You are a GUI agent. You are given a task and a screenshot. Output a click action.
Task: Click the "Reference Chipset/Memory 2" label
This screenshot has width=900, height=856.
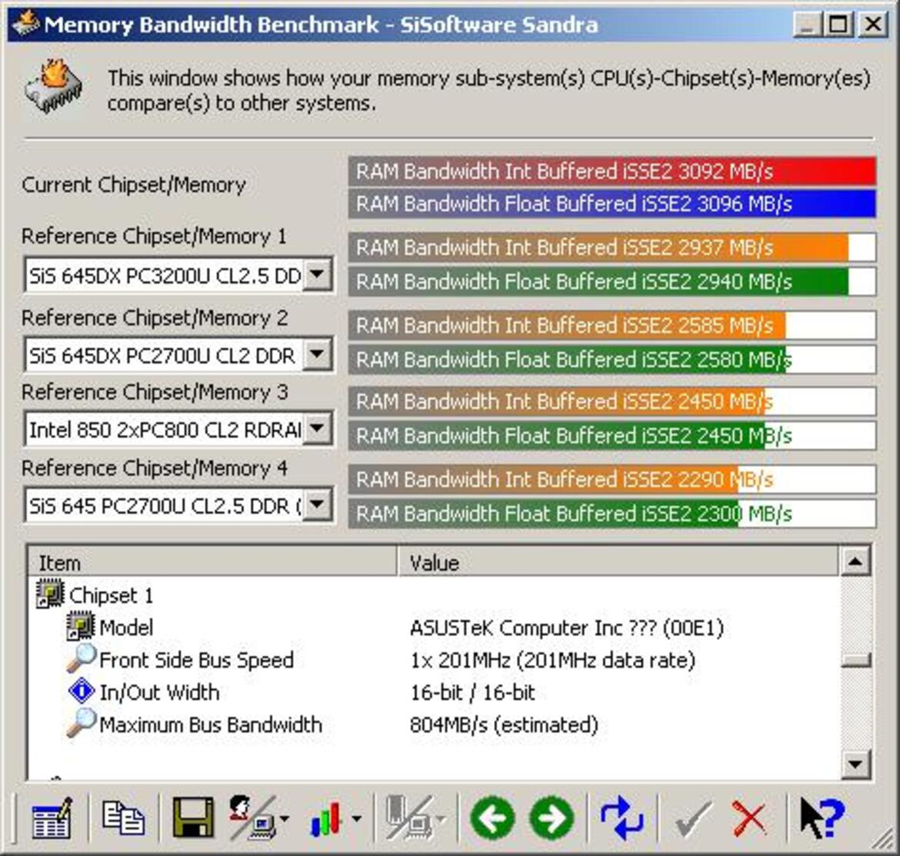point(155,318)
